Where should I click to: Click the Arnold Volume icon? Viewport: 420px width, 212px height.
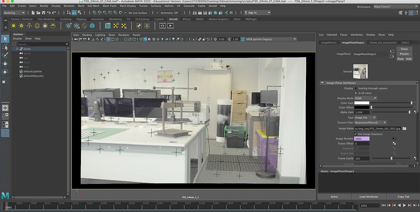click(93, 26)
